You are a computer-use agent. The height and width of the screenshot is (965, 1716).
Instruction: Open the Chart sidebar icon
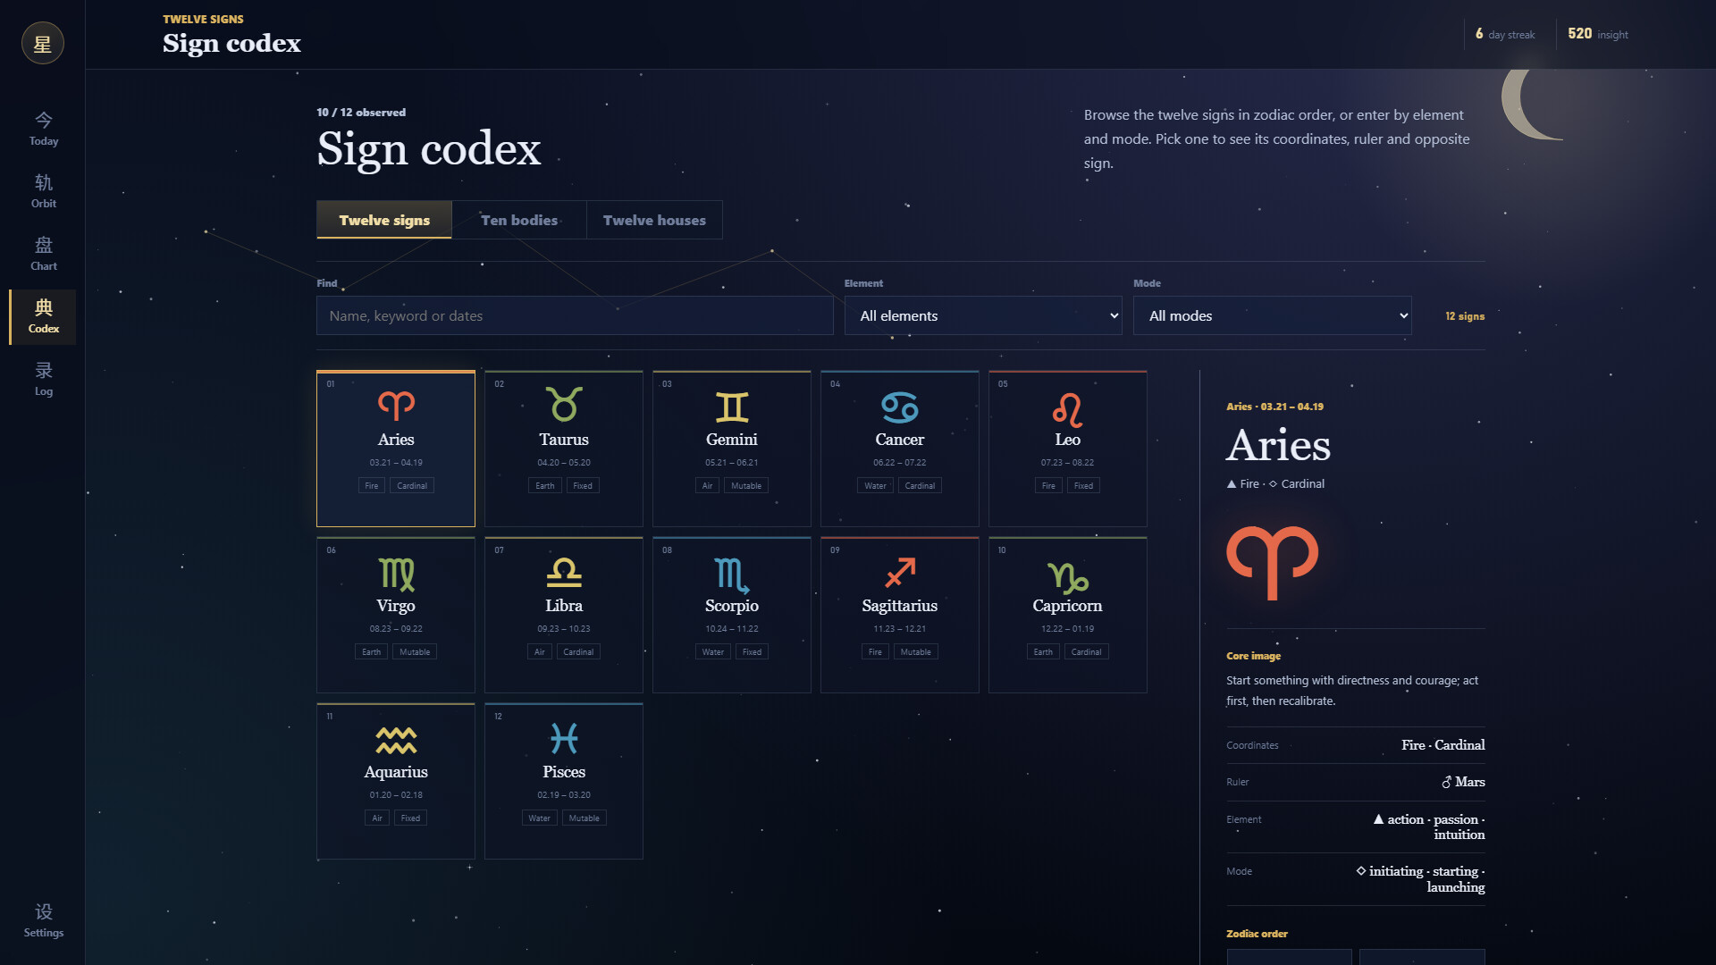[x=43, y=254]
